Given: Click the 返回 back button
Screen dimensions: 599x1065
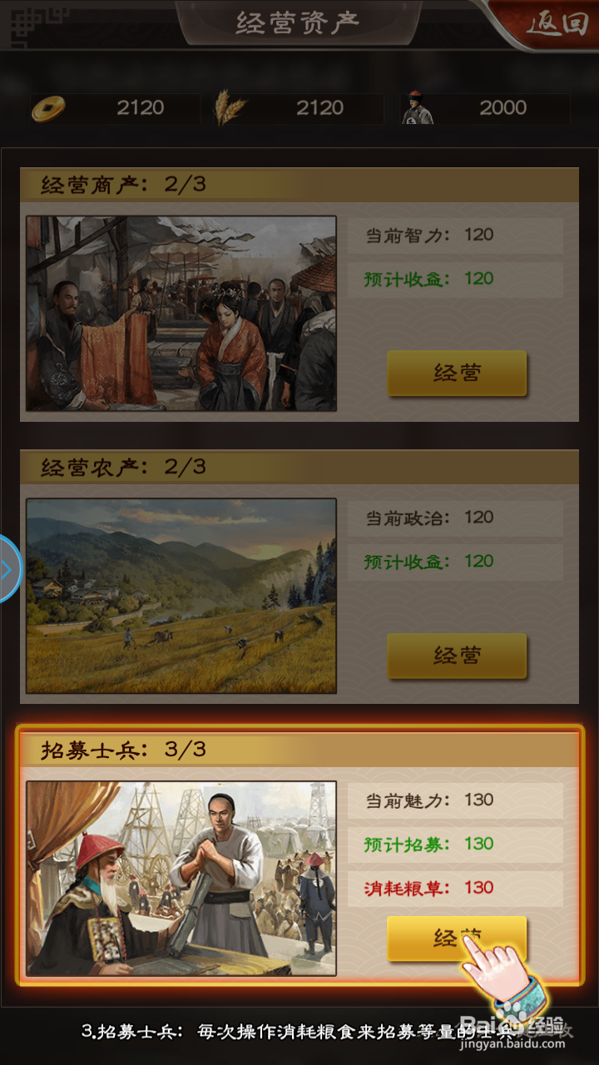Looking at the screenshot, I should point(555,24).
